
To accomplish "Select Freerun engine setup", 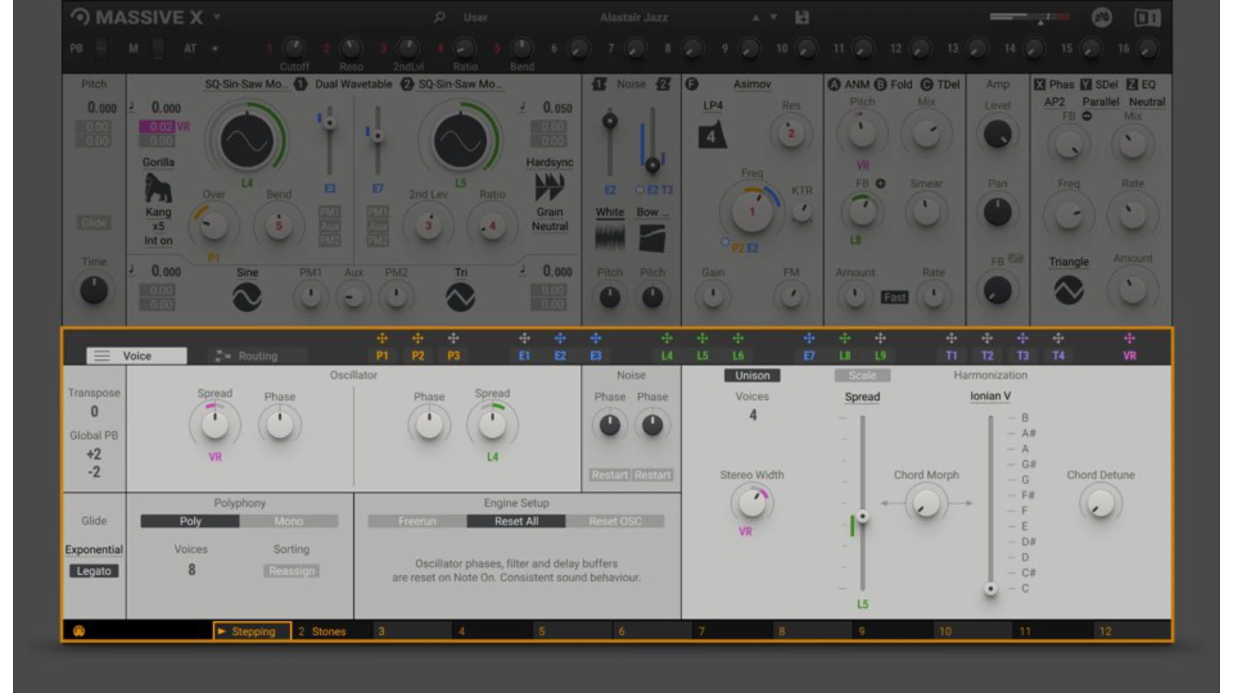I will 417,521.
